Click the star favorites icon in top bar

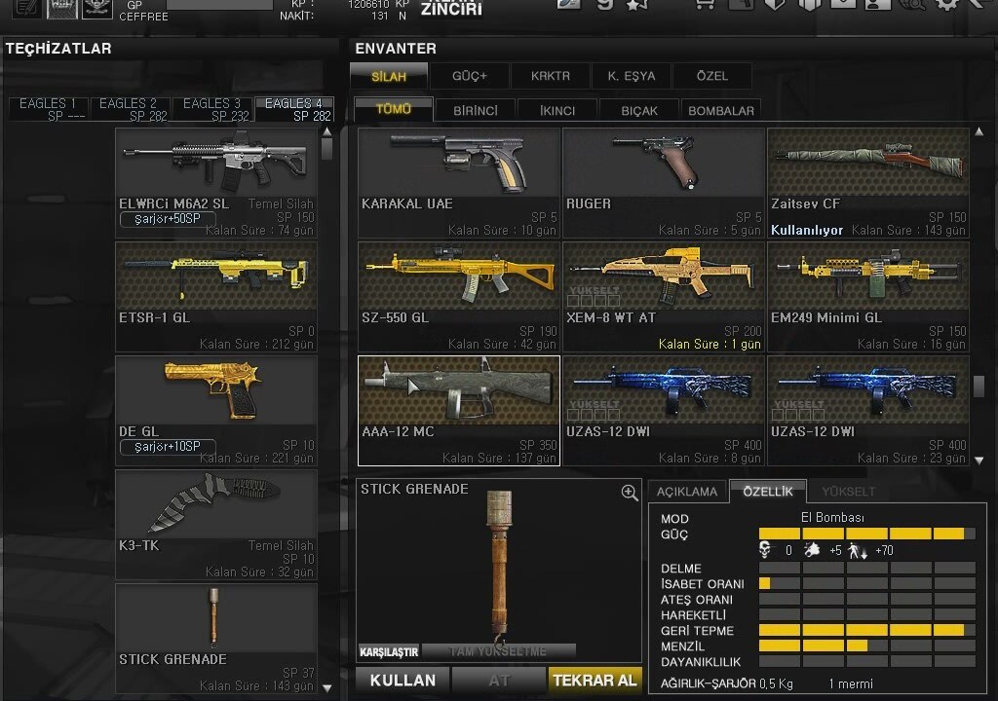click(636, 5)
